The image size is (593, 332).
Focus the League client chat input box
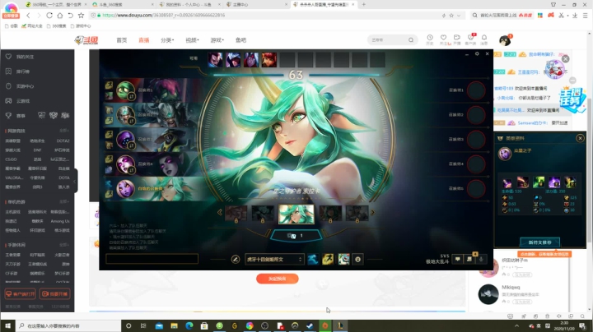tap(152, 259)
